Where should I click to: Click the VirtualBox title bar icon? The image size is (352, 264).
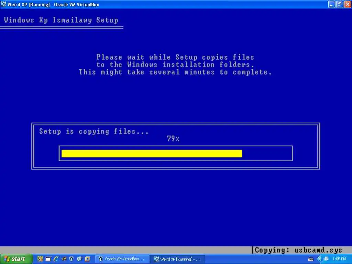[x=3, y=4]
